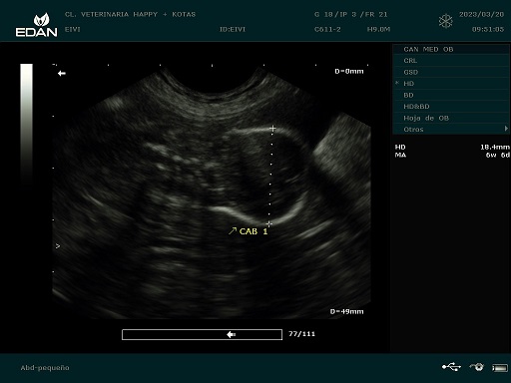511x383 pixels.
Task: Click the focus position marker on depth scale
Action: coord(58,246)
